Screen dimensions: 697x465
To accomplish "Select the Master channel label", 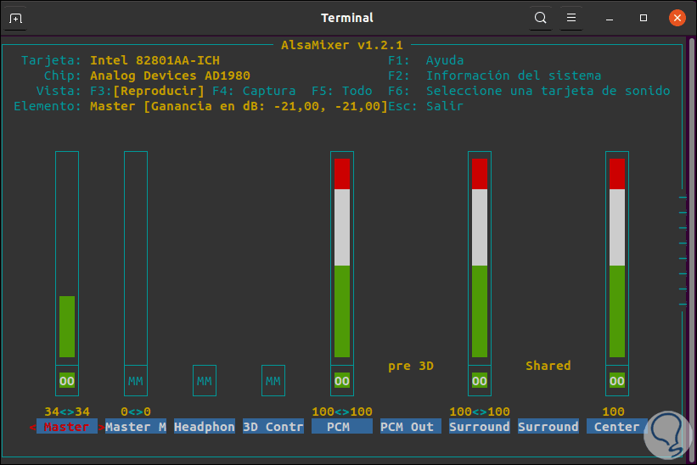I will [x=67, y=427].
